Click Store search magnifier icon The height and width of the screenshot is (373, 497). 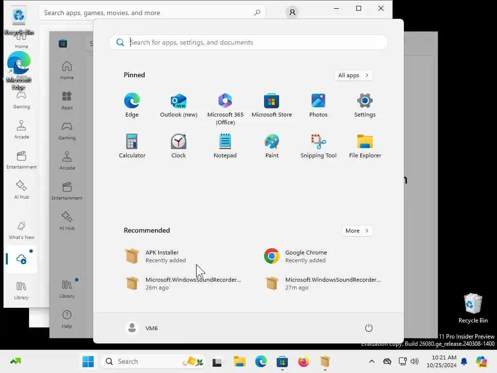pos(257,13)
